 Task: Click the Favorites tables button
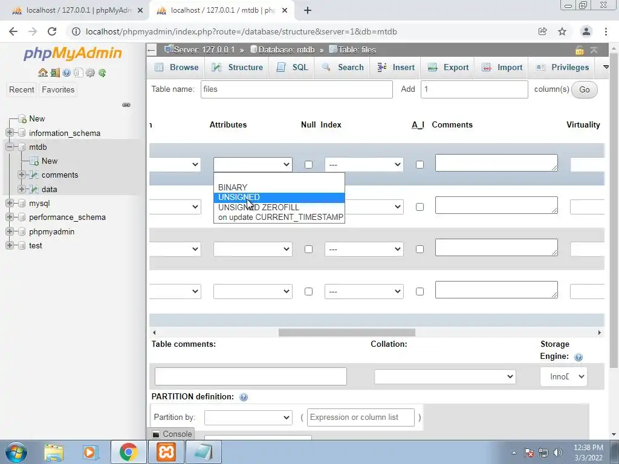point(58,89)
